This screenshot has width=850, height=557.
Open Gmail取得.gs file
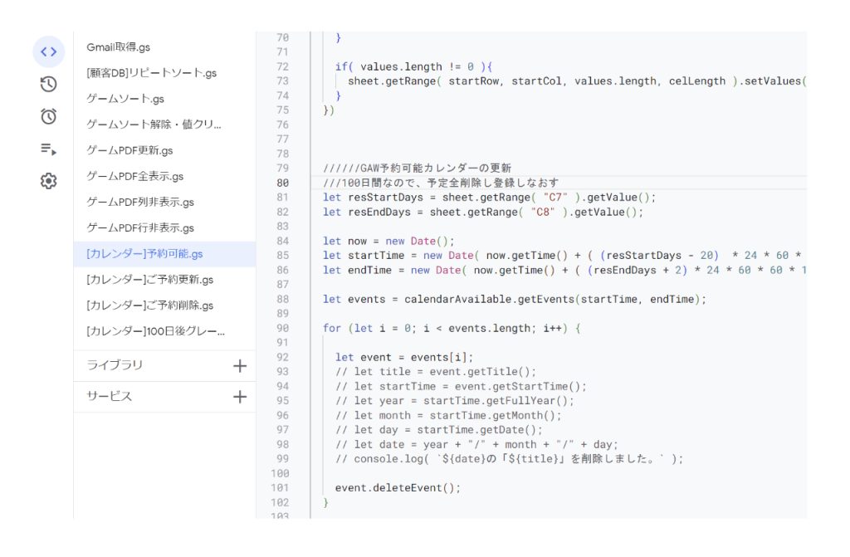(118, 47)
